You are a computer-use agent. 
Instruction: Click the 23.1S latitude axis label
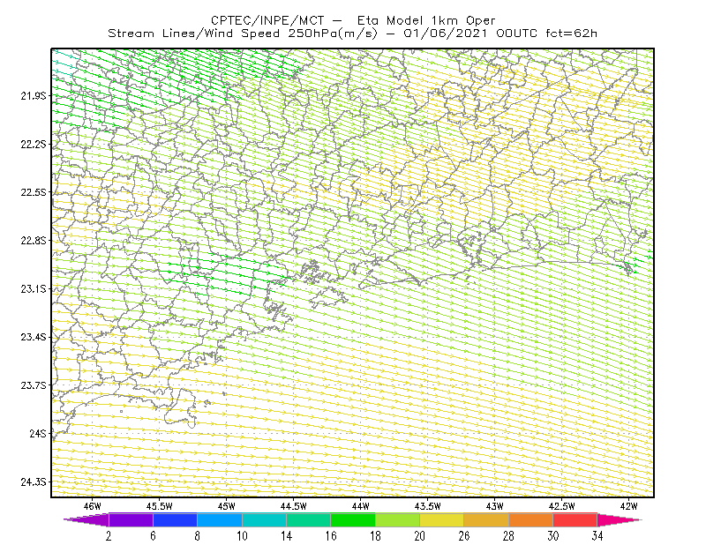click(34, 289)
